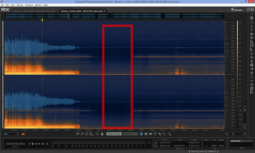Screen dimensions: 255x153
Task: Open the Transport menu
Action: click(29, 5)
